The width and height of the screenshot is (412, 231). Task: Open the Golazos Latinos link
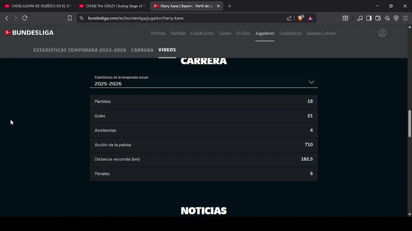pyautogui.click(x=321, y=33)
